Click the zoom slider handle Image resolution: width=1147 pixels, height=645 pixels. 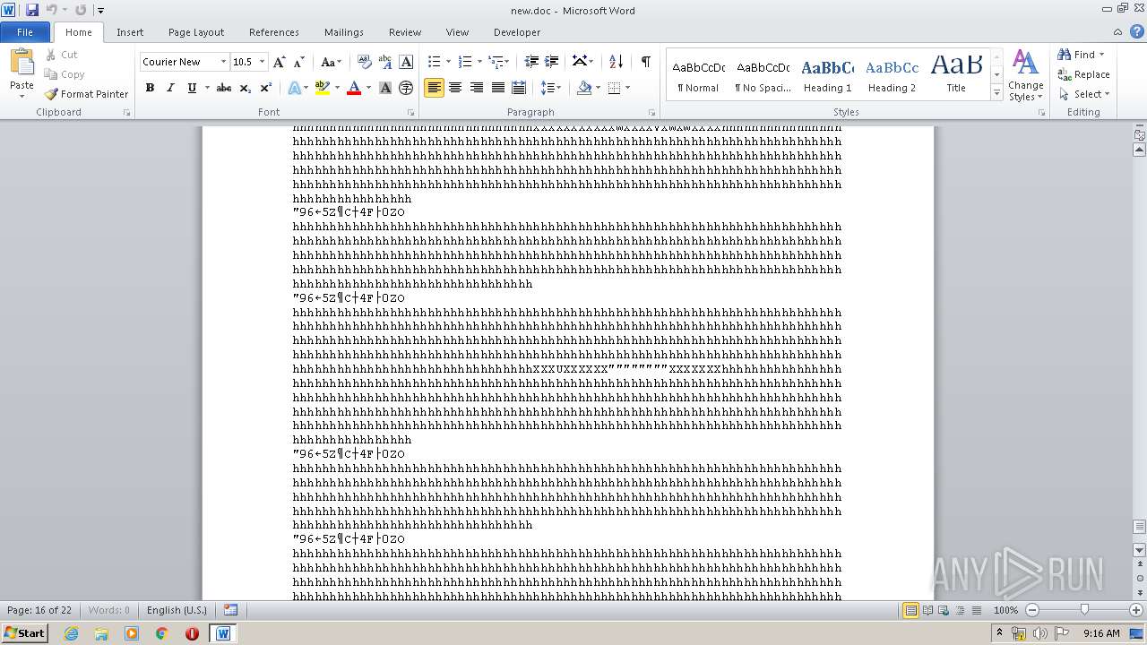click(1084, 610)
